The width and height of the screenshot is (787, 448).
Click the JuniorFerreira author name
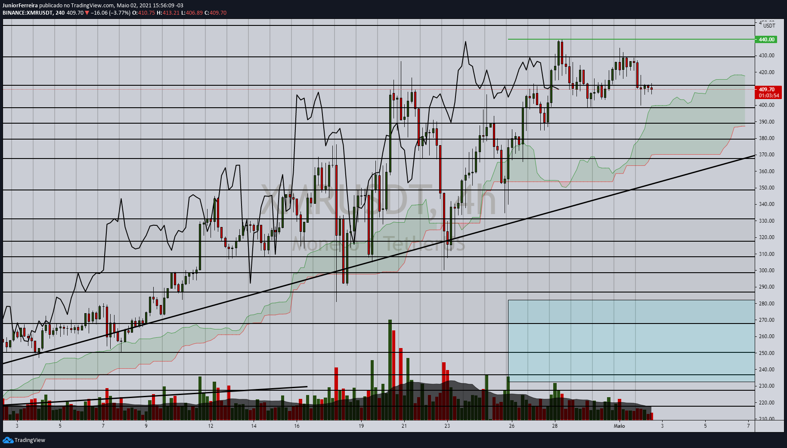click(x=20, y=6)
